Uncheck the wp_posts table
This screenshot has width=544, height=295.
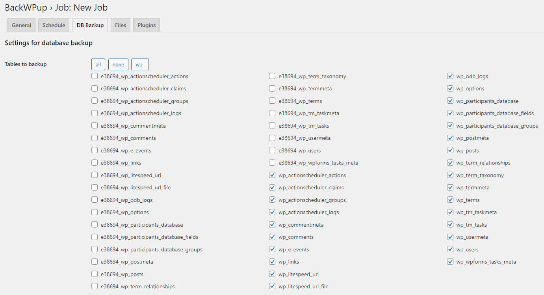pyautogui.click(x=450, y=150)
